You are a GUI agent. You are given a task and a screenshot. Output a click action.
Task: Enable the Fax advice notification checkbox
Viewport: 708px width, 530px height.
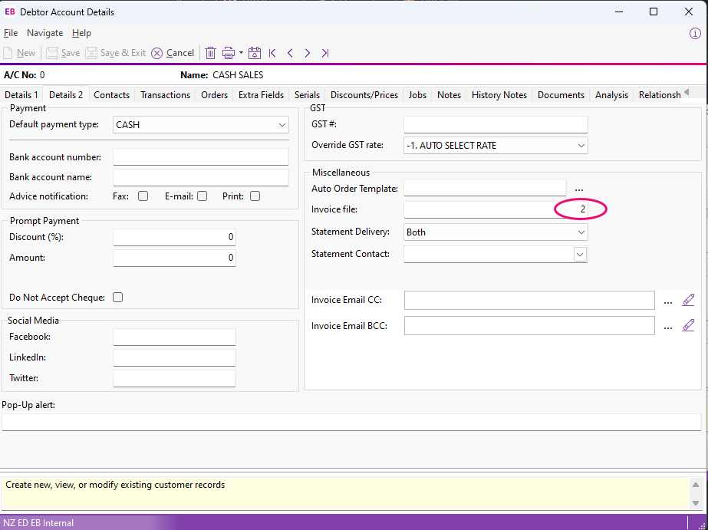[143, 196]
